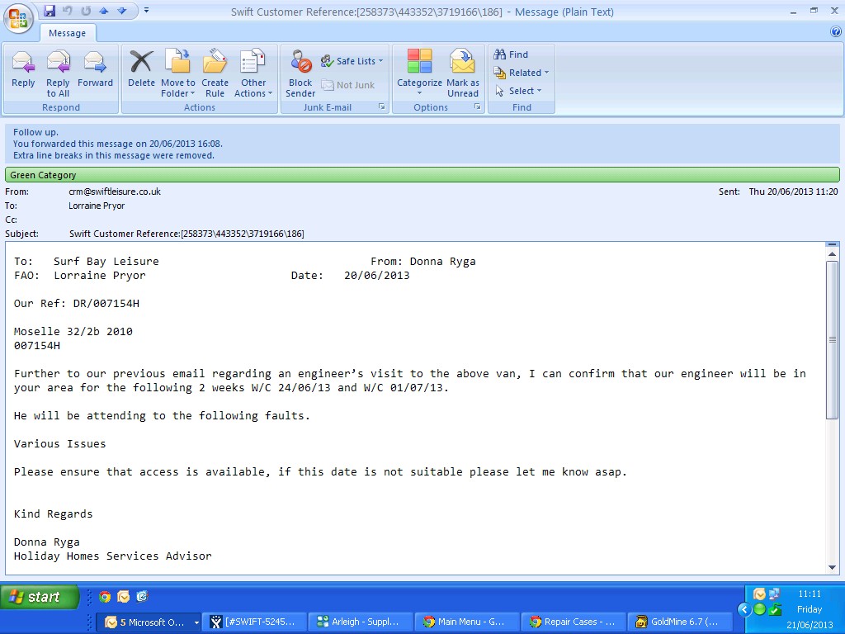Image resolution: width=845 pixels, height=634 pixels.
Task: Click 'Moselle 32/2b 2010' text
Action: (73, 332)
